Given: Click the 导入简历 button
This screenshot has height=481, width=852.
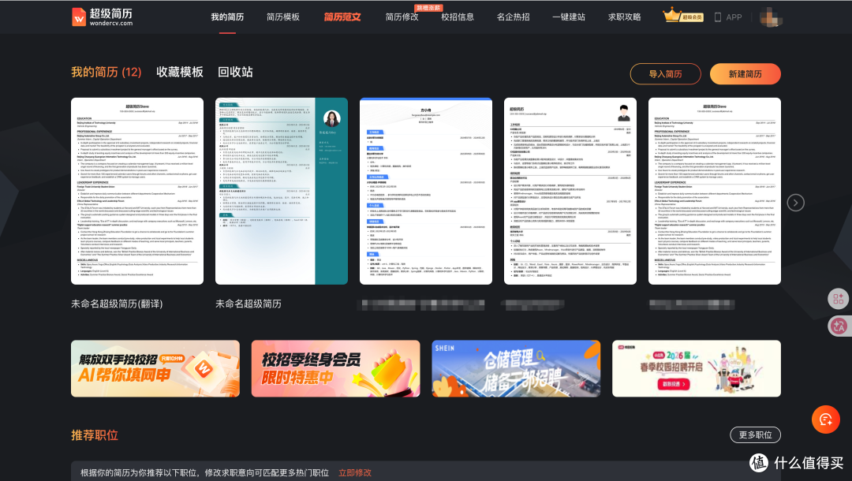Looking at the screenshot, I should point(666,74).
